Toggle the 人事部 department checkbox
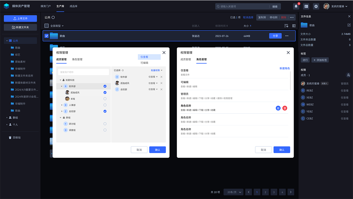Image resolution: width=353 pixels, height=199 pixels. (105, 105)
